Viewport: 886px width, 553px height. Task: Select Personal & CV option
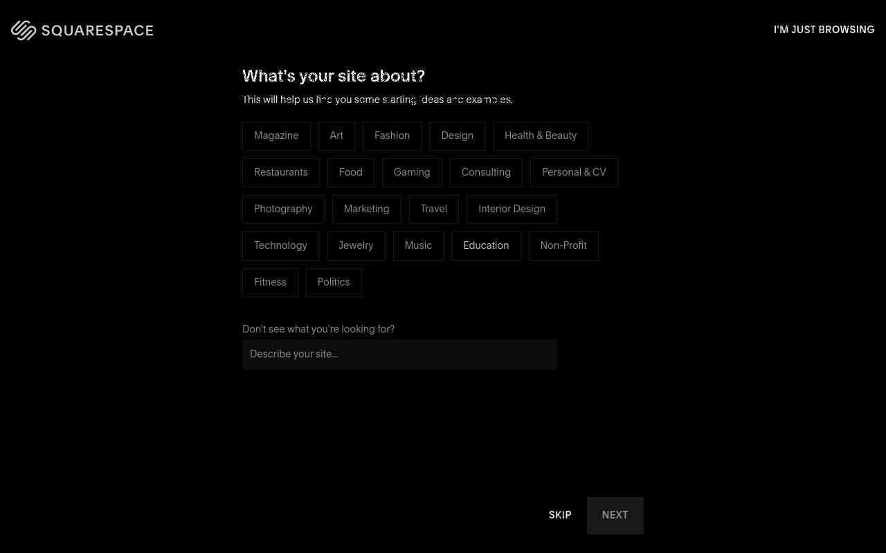(x=574, y=173)
